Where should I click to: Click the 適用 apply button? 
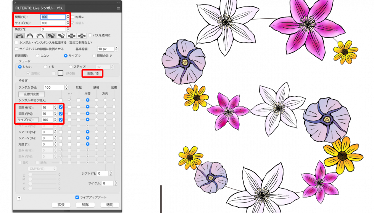[110, 205]
